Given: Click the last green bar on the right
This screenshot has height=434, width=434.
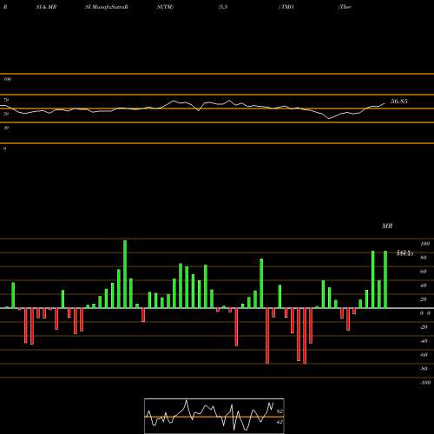Looking at the screenshot, I should coord(385,279).
